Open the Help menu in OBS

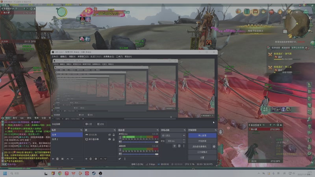click(128, 57)
